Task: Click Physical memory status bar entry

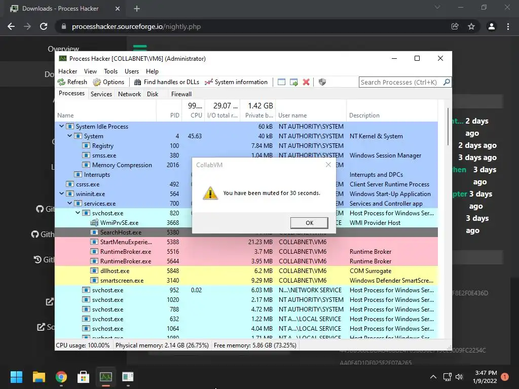Action: (162, 345)
